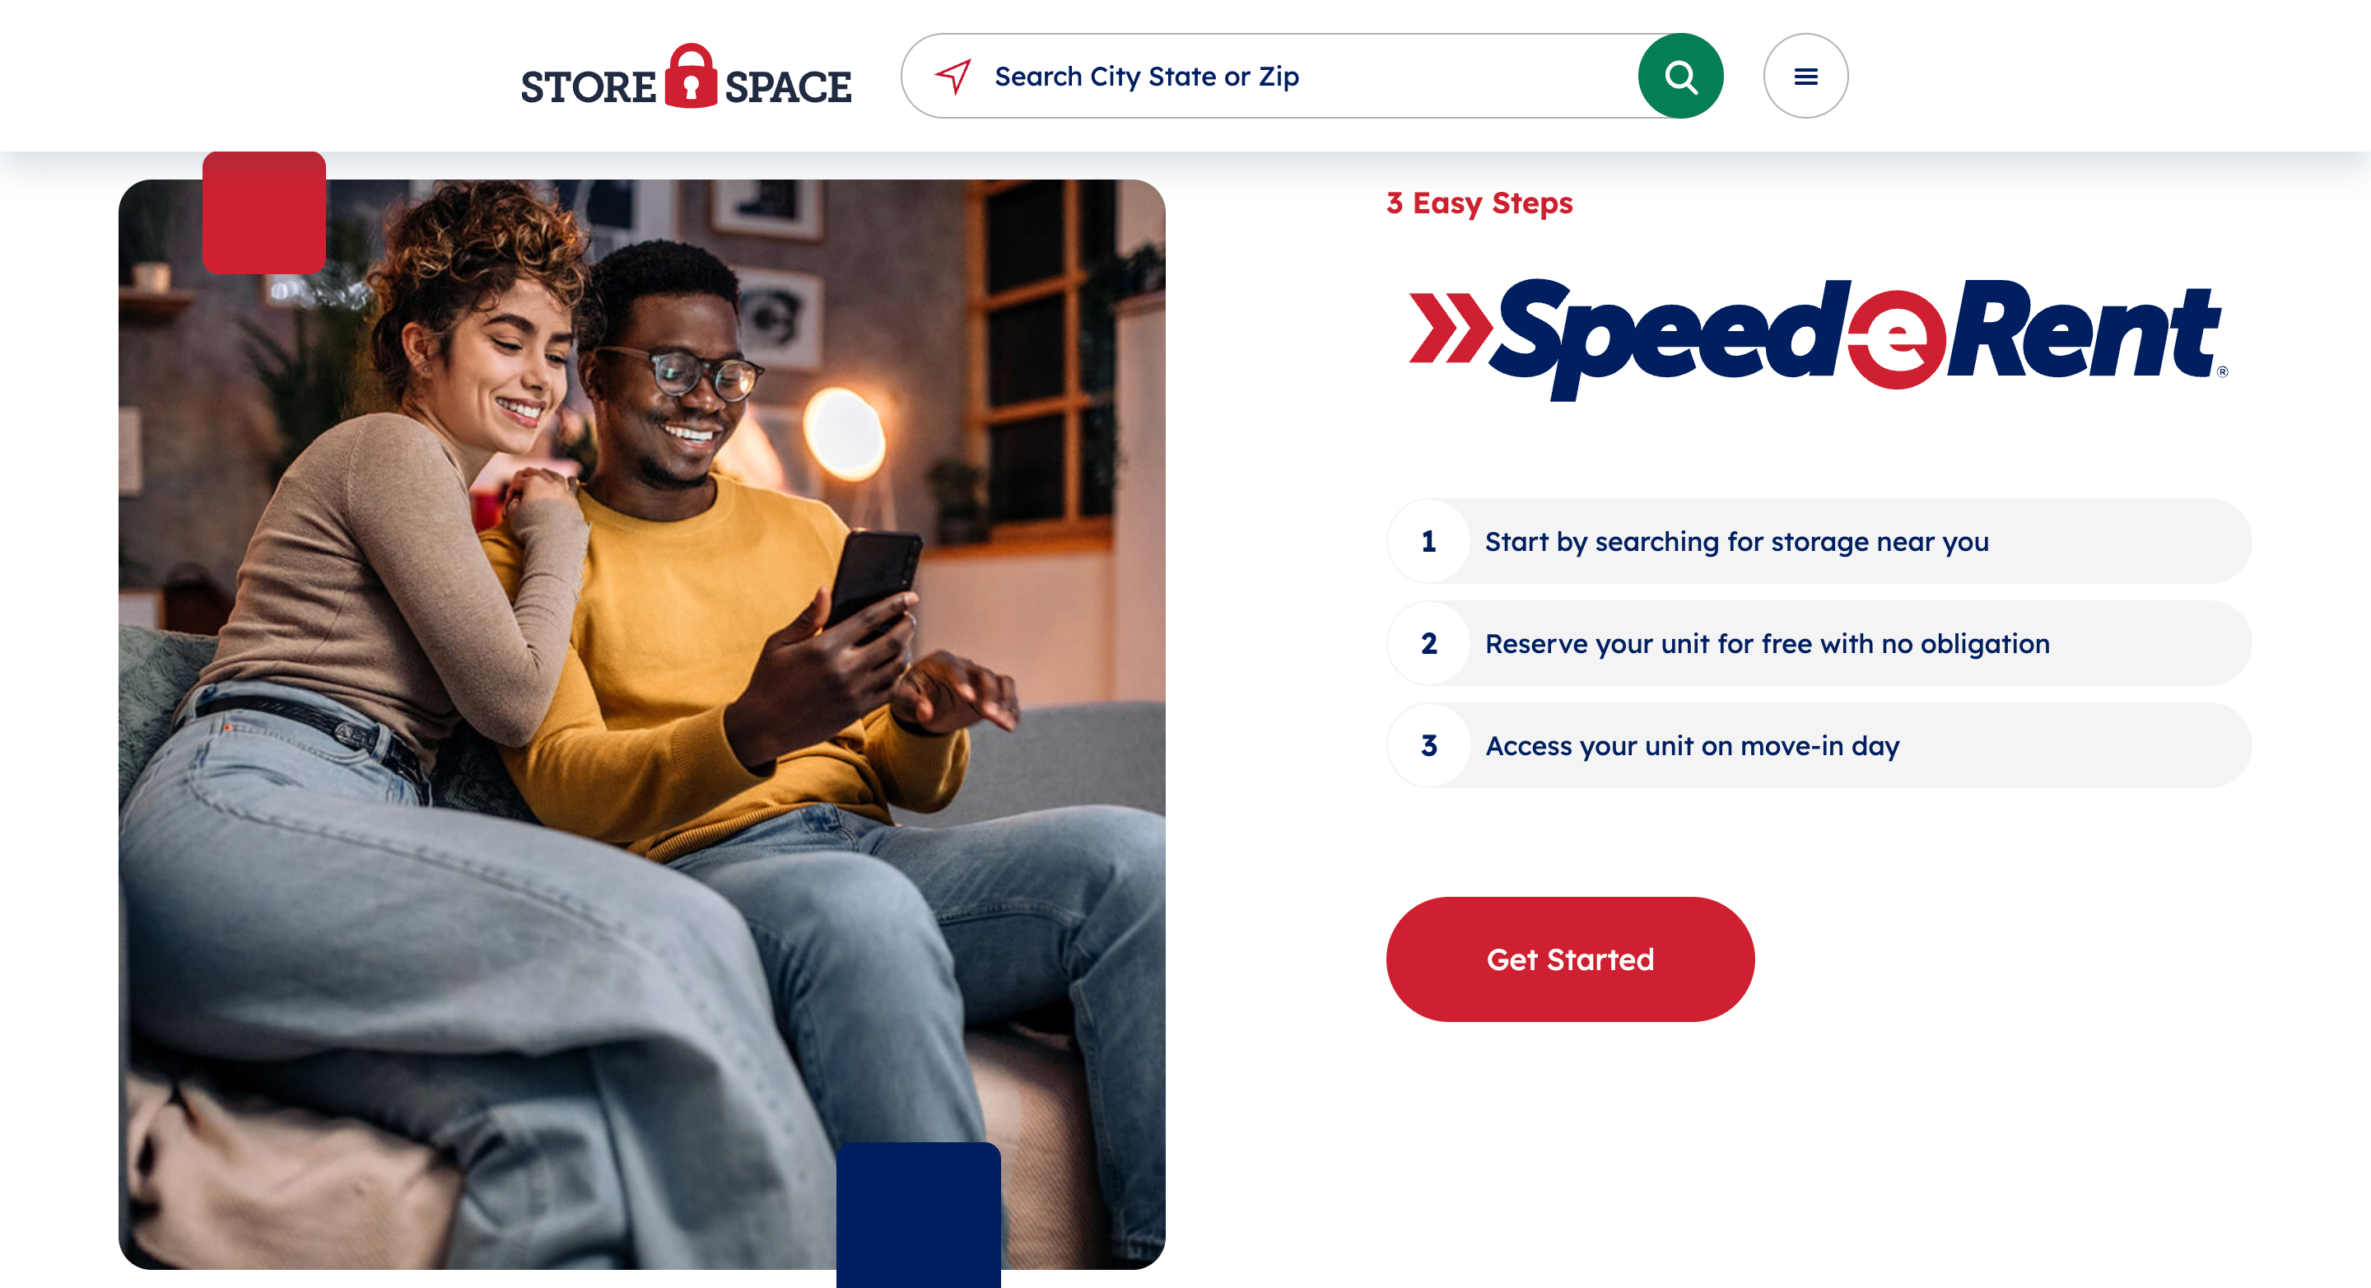Image resolution: width=2371 pixels, height=1288 pixels.
Task: Click the red decorative square
Action: coord(264,212)
